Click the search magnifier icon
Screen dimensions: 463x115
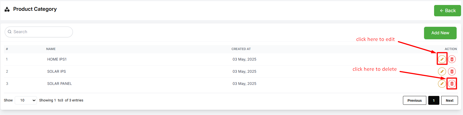click(10, 32)
